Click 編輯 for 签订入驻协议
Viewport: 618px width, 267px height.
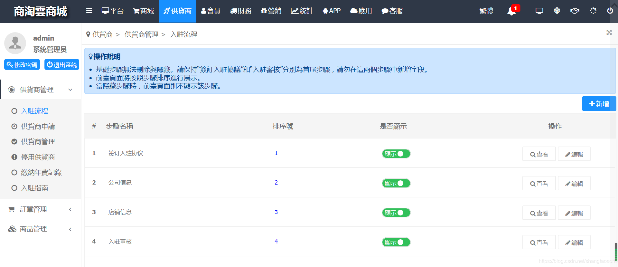coord(574,154)
